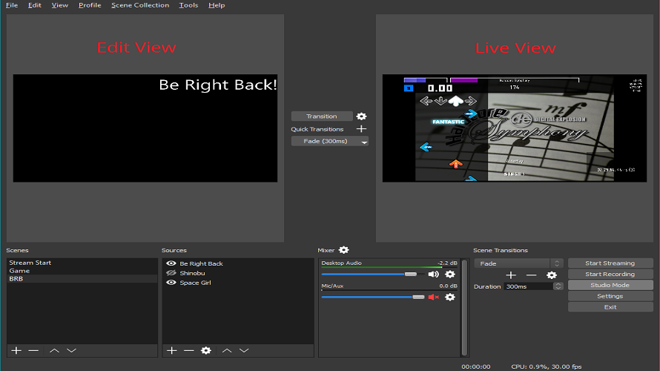Open Desktop Audio settings gear
Image resolution: width=660 pixels, height=371 pixels.
449,275
